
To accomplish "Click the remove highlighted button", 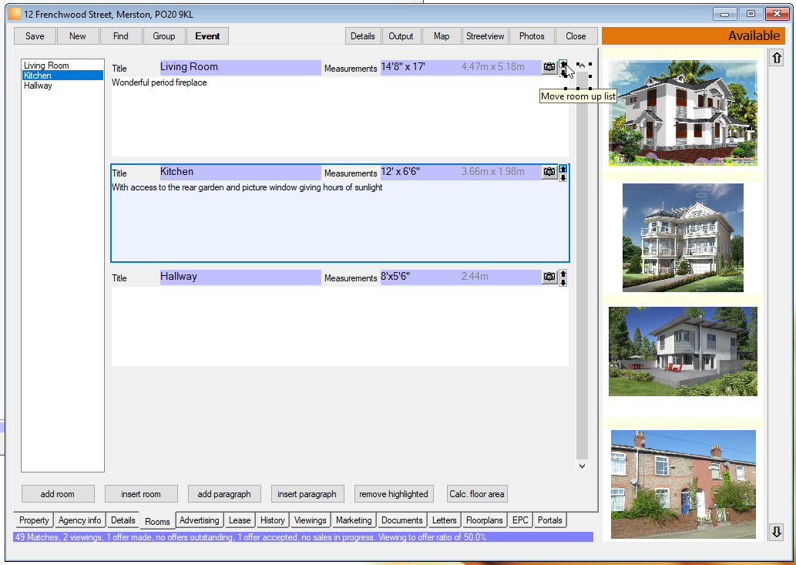I will pyautogui.click(x=394, y=494).
